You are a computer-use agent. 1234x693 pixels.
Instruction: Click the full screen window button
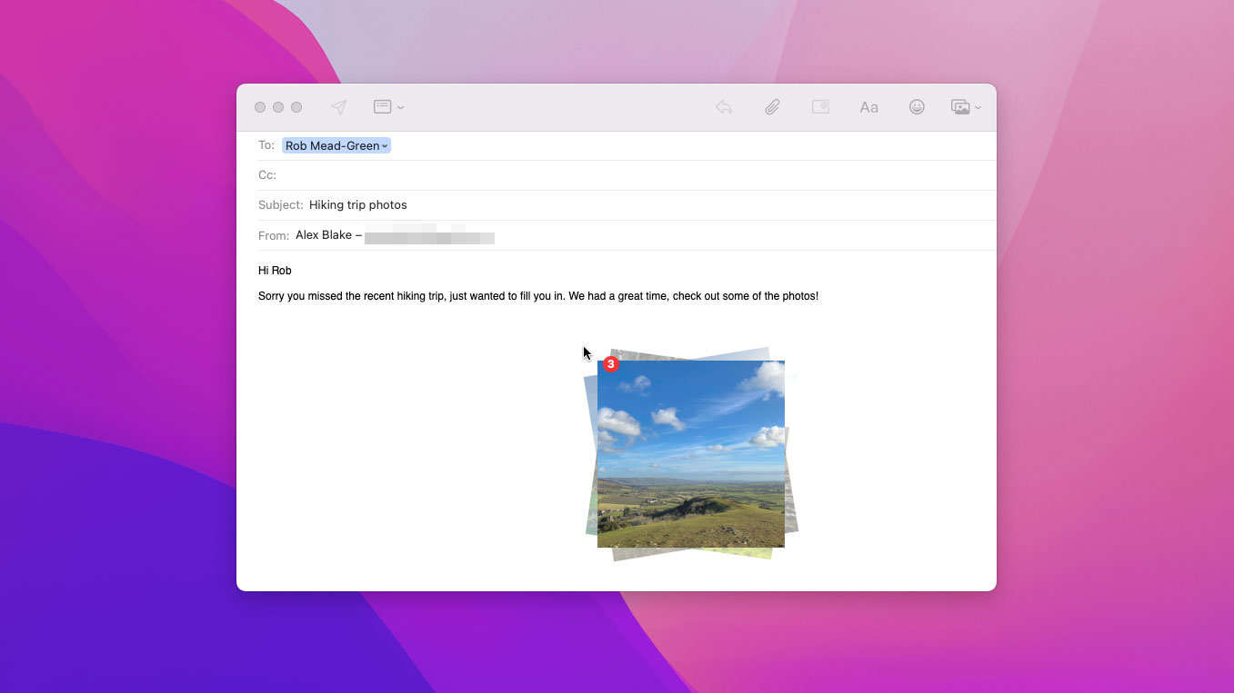point(296,107)
